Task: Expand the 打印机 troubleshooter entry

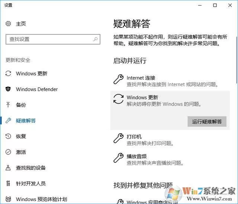Action: pyautogui.click(x=170, y=140)
